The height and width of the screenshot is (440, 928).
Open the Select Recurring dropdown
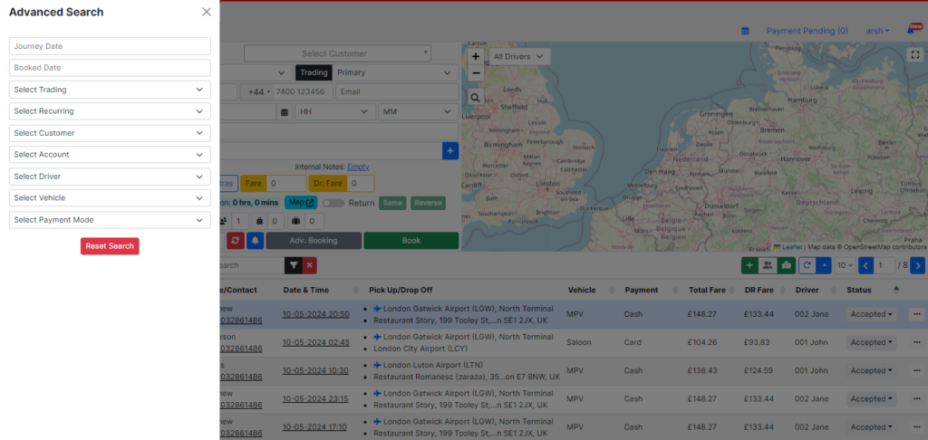pos(110,111)
